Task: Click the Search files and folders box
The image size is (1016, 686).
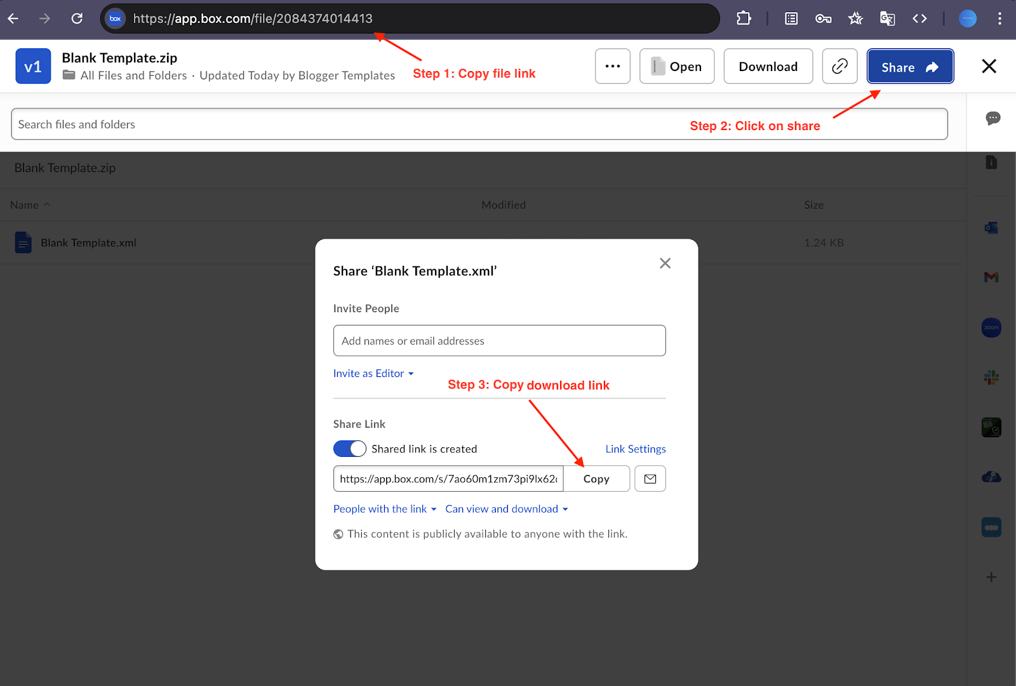Action: click(x=479, y=124)
